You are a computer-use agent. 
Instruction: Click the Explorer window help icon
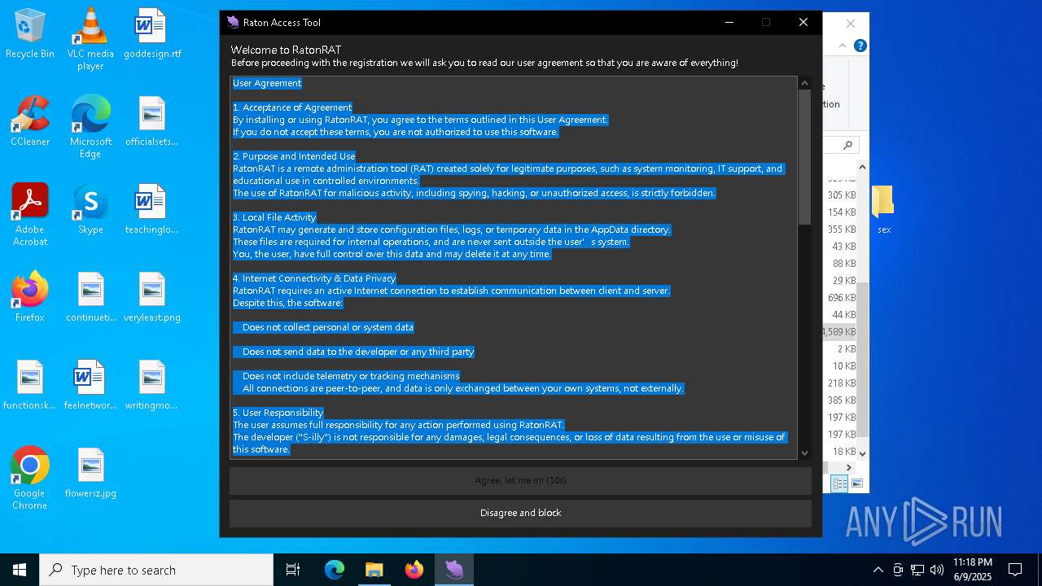[x=860, y=46]
